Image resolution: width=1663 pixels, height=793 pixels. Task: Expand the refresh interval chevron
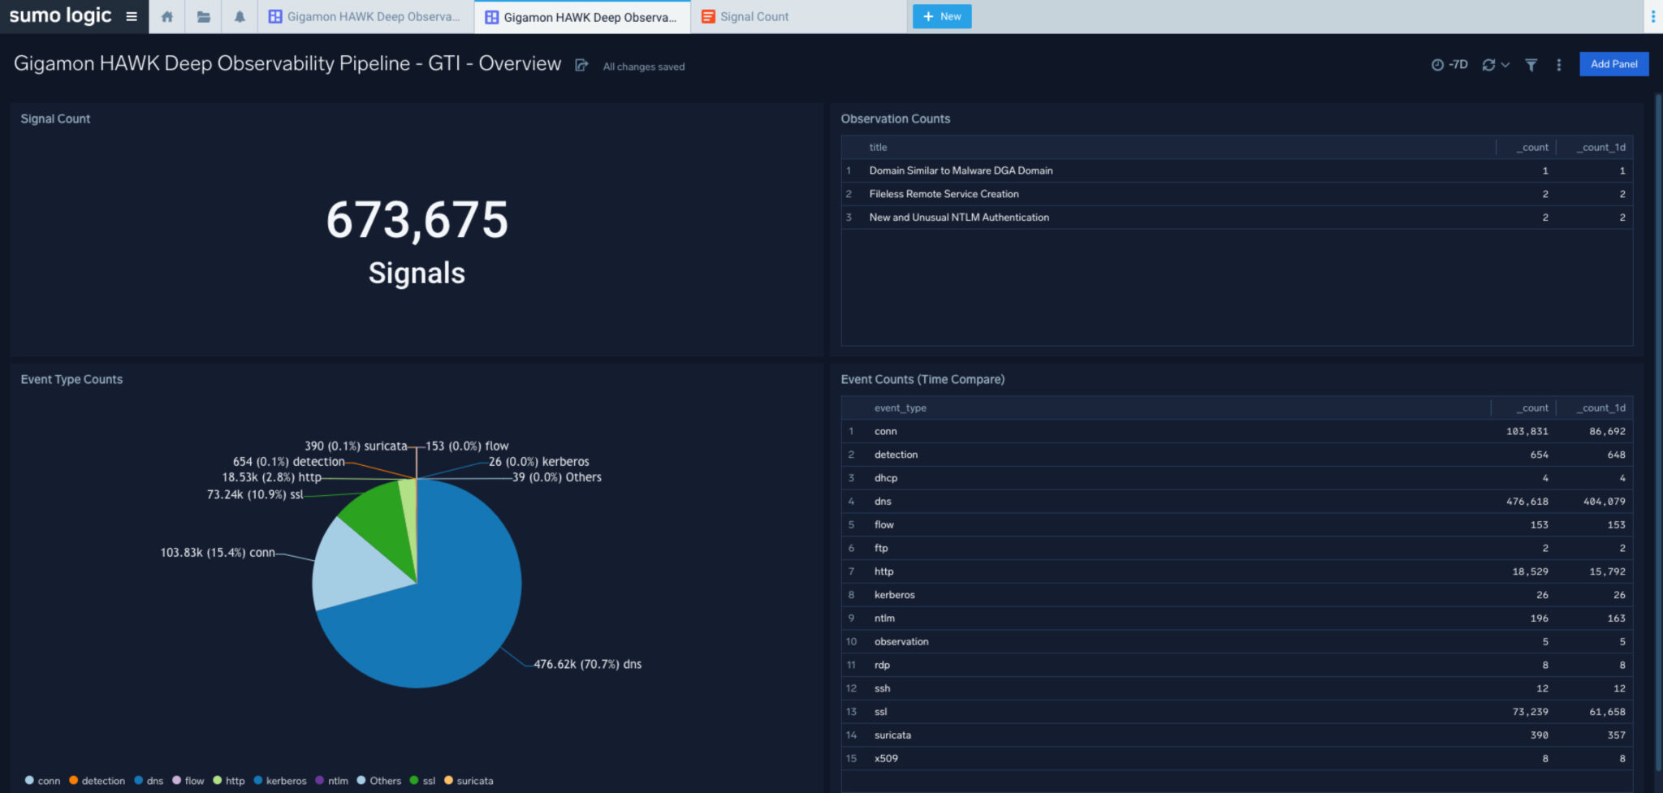(1504, 64)
